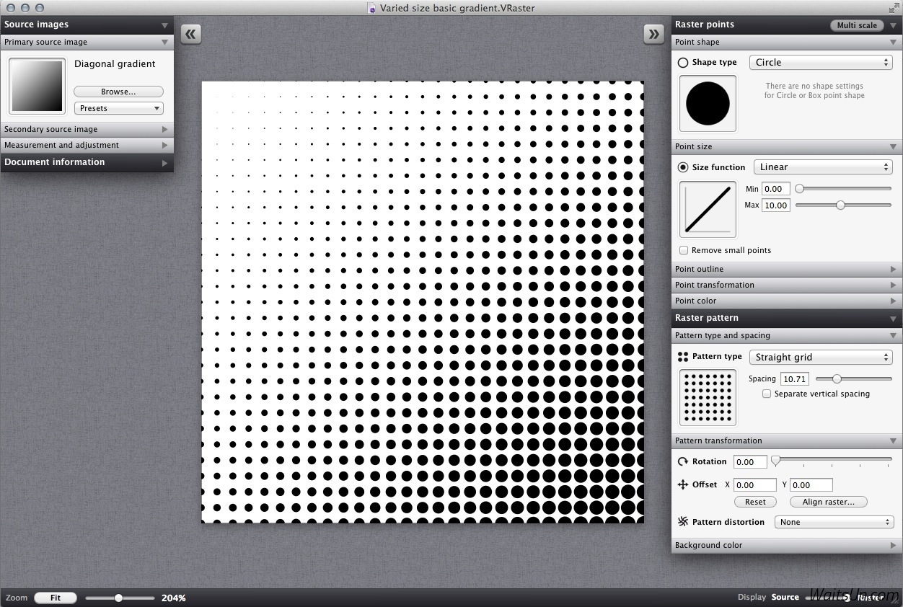Click the linear size function graph
903x607 pixels.
tap(708, 209)
